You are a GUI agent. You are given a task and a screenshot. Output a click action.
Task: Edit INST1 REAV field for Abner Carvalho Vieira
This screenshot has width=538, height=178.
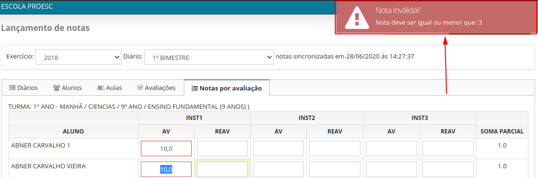tap(222, 169)
